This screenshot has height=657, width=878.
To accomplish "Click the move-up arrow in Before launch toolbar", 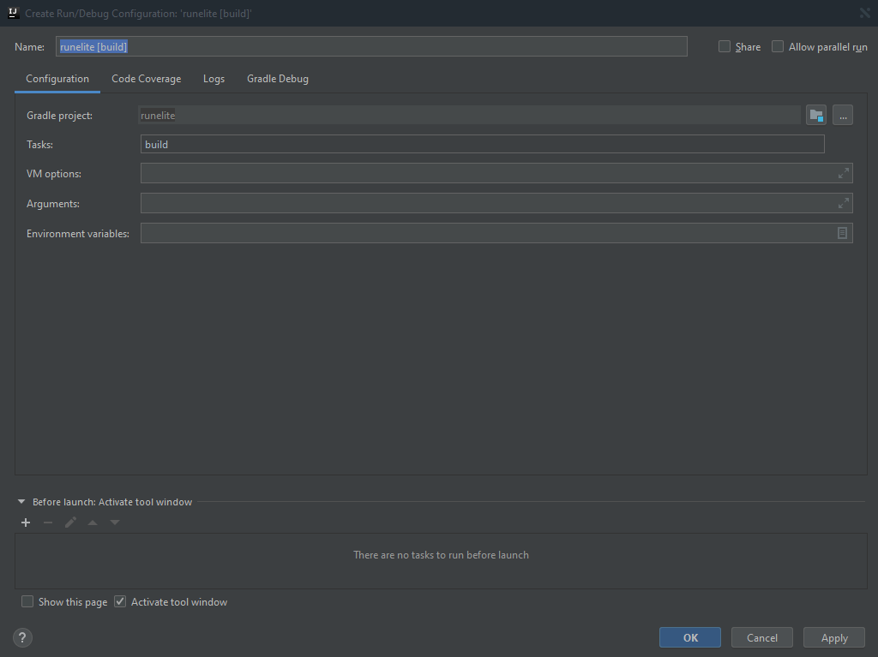I will (92, 522).
